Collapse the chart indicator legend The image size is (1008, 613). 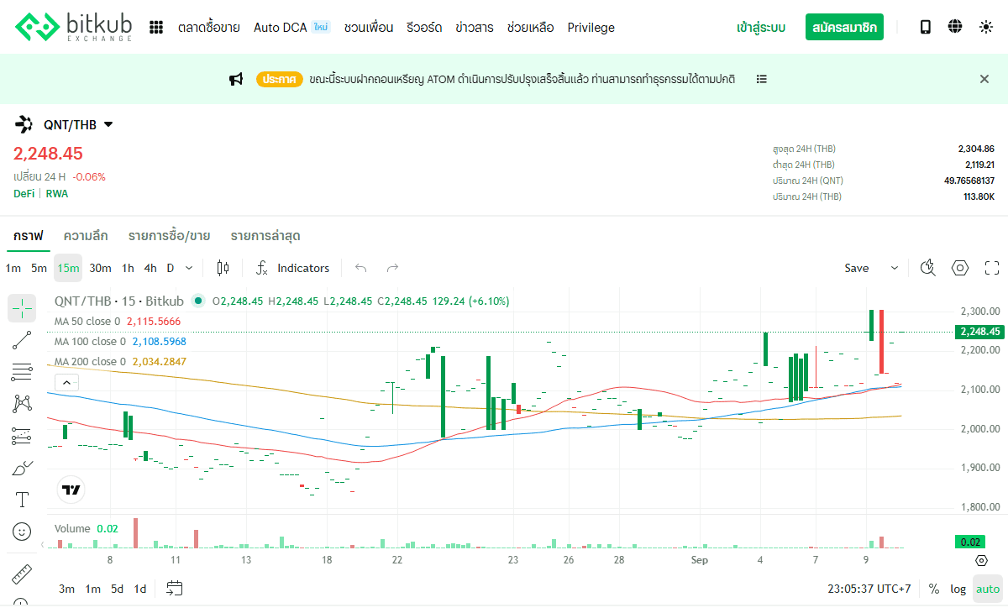click(x=66, y=383)
